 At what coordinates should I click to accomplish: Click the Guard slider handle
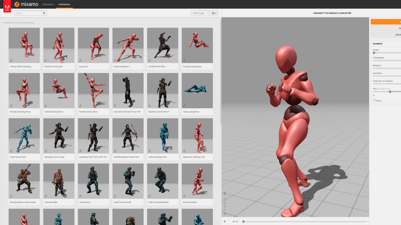(x=374, y=53)
